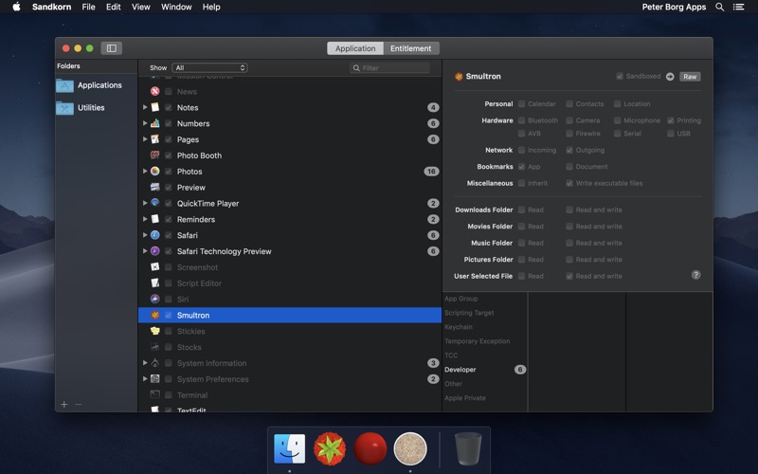This screenshot has width=758, height=474.
Task: Click the Preview app icon
Action: [x=154, y=187]
